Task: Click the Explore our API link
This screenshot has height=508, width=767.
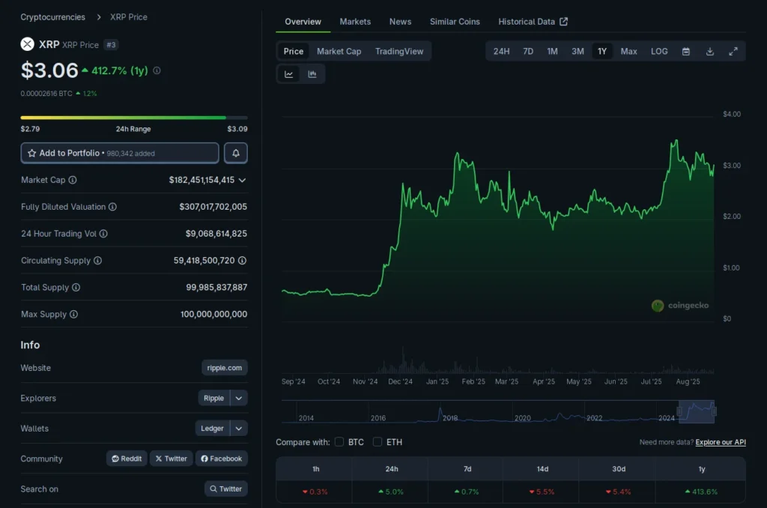Action: point(721,442)
